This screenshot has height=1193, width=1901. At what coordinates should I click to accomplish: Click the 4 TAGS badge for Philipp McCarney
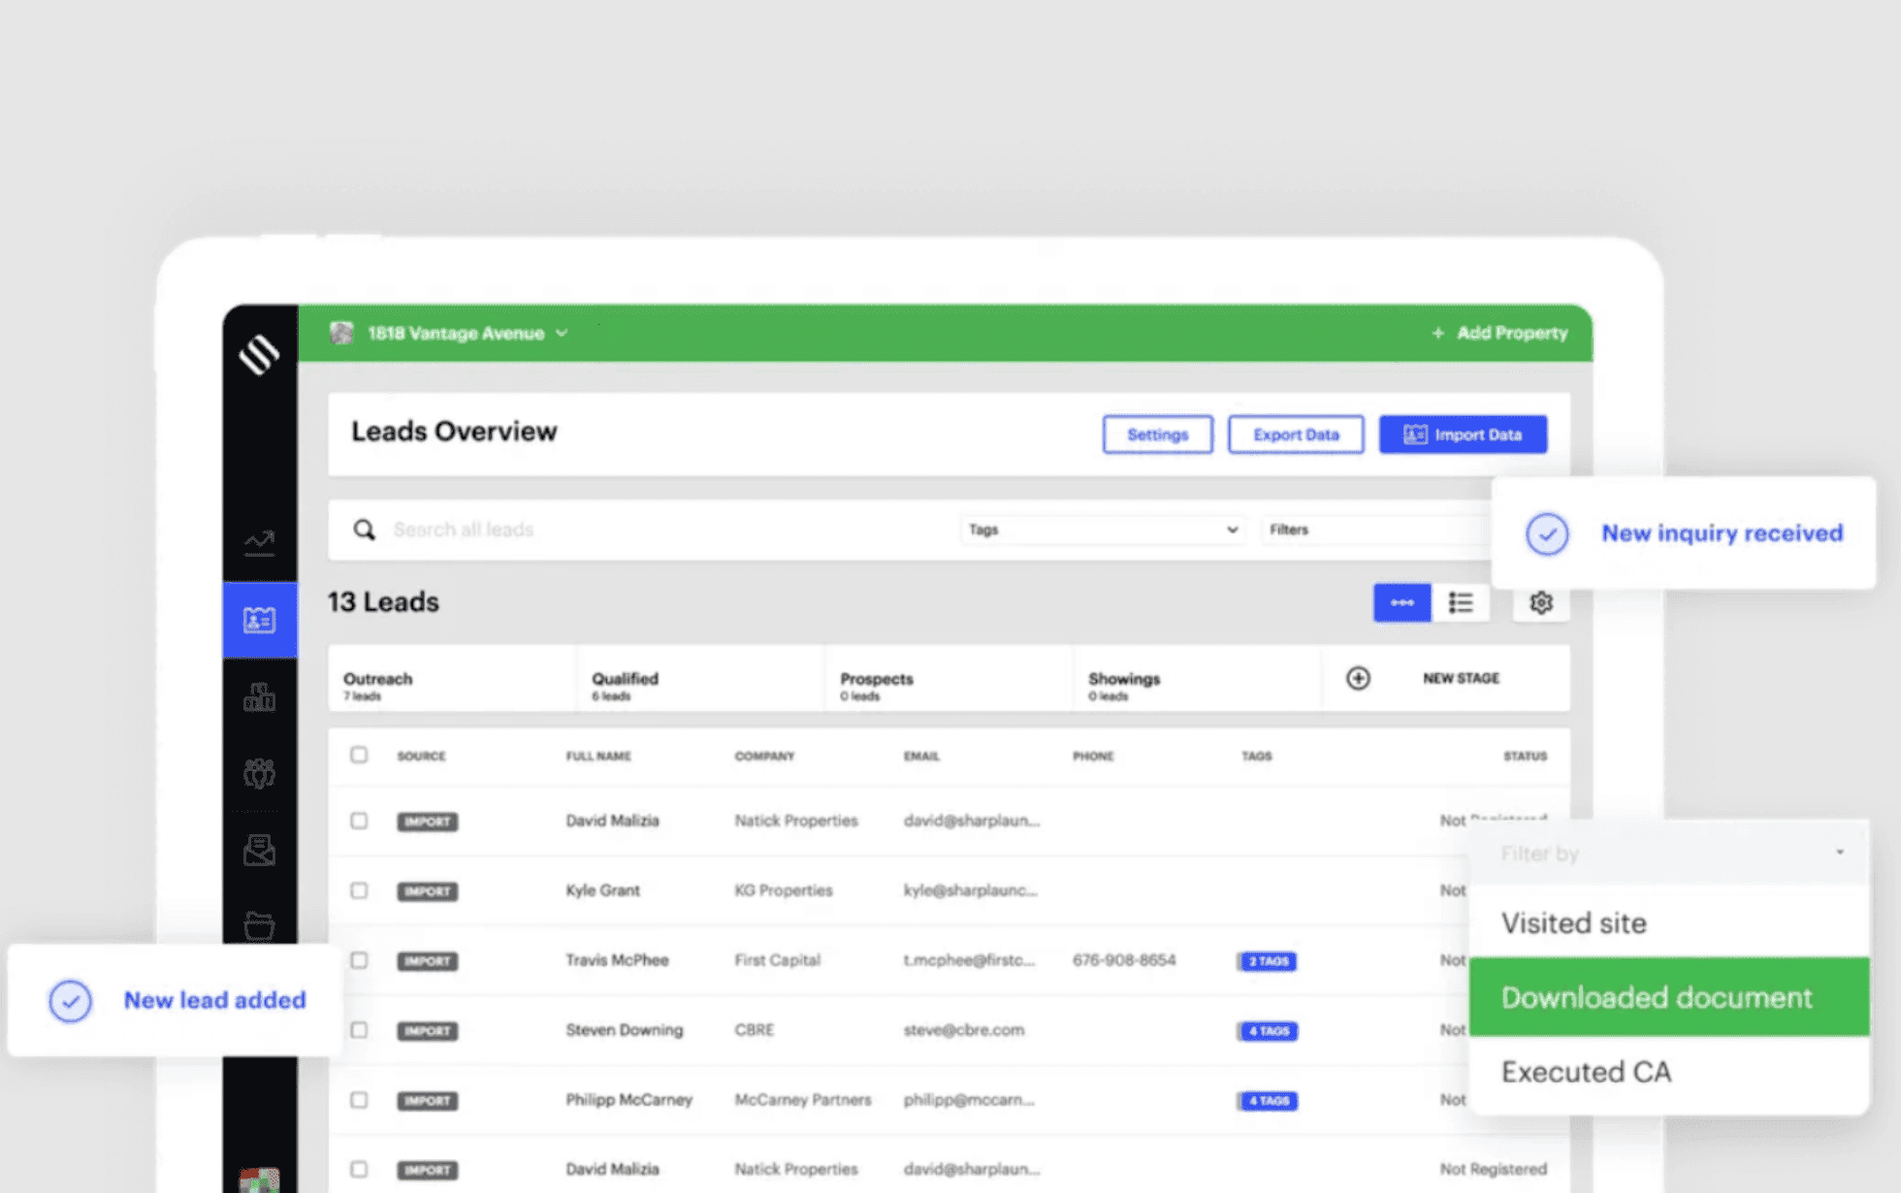click(1268, 1100)
